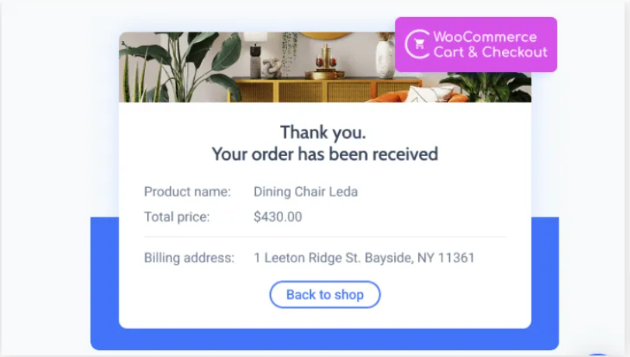Select the Dining Chair Leda product name
This screenshot has width=630, height=357.
pos(306,192)
